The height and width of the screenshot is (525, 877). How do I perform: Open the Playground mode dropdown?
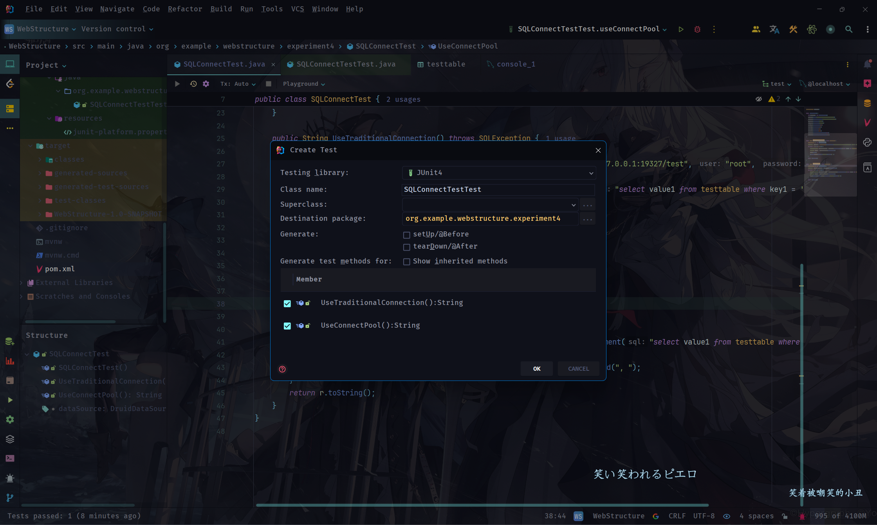coord(304,84)
